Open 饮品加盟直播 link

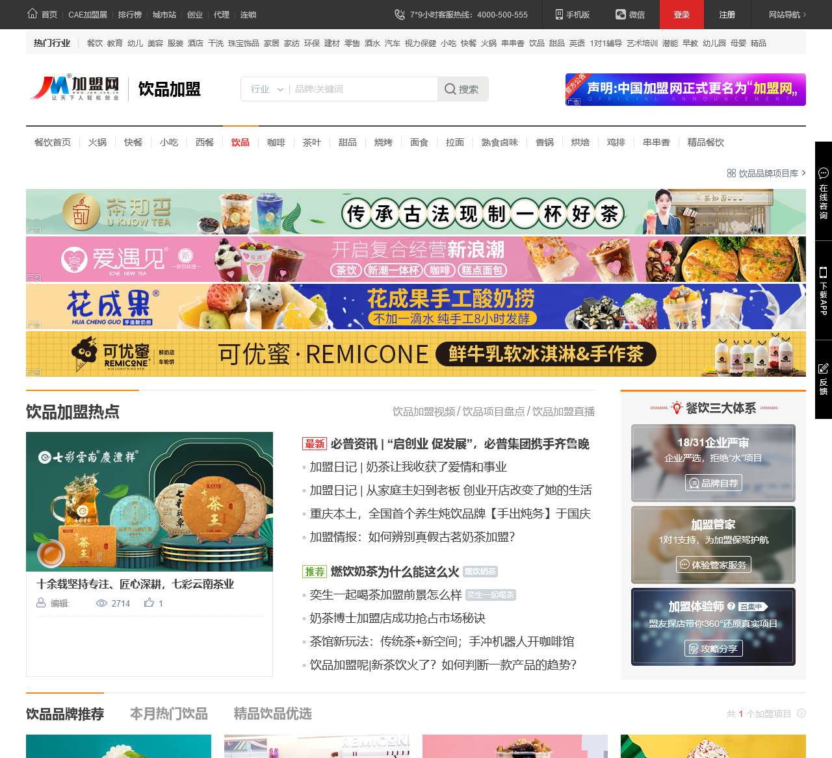pos(564,411)
